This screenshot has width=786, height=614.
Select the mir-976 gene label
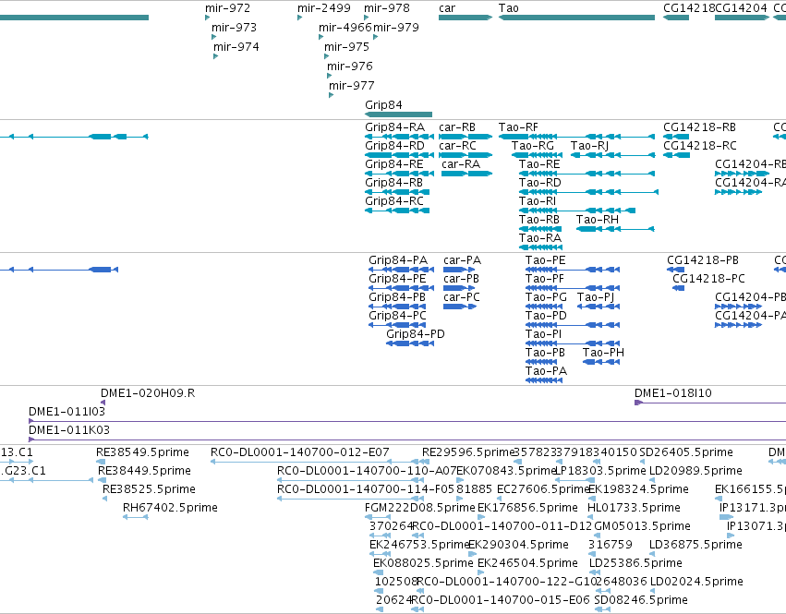[x=349, y=66]
